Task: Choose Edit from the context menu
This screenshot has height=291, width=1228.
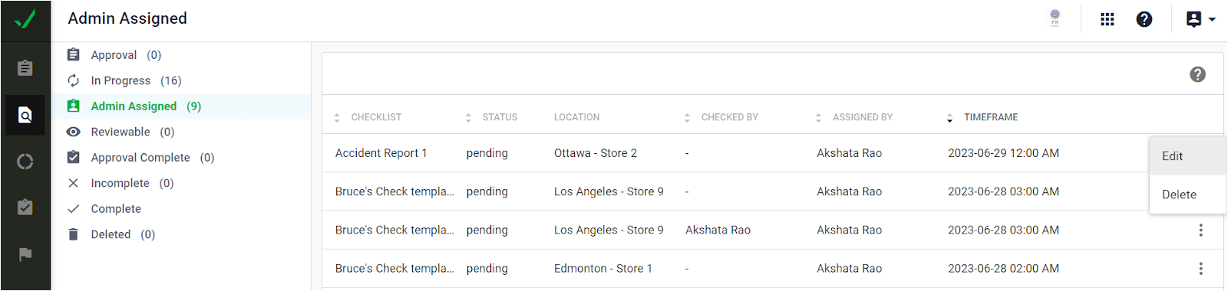Action: tap(1187, 156)
